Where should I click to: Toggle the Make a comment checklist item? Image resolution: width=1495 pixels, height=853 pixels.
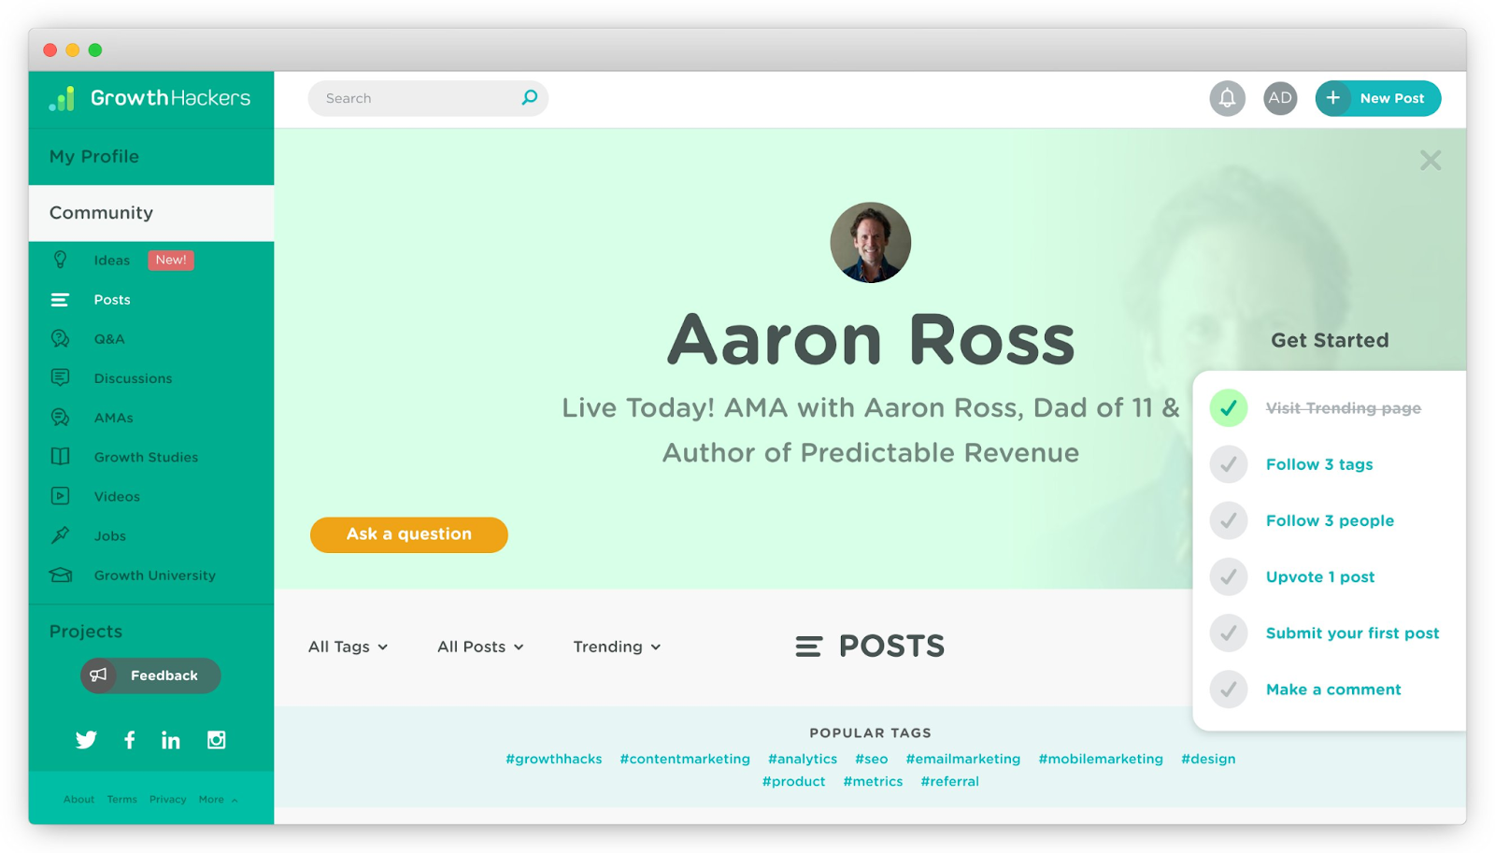tap(1228, 689)
